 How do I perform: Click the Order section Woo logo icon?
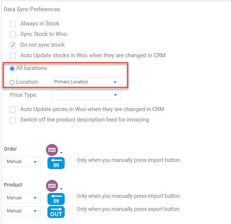click(52, 150)
